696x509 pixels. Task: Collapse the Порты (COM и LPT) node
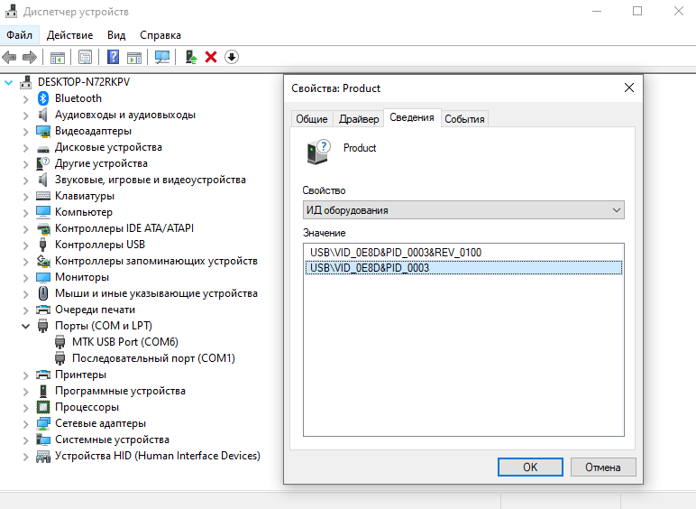[26, 327]
